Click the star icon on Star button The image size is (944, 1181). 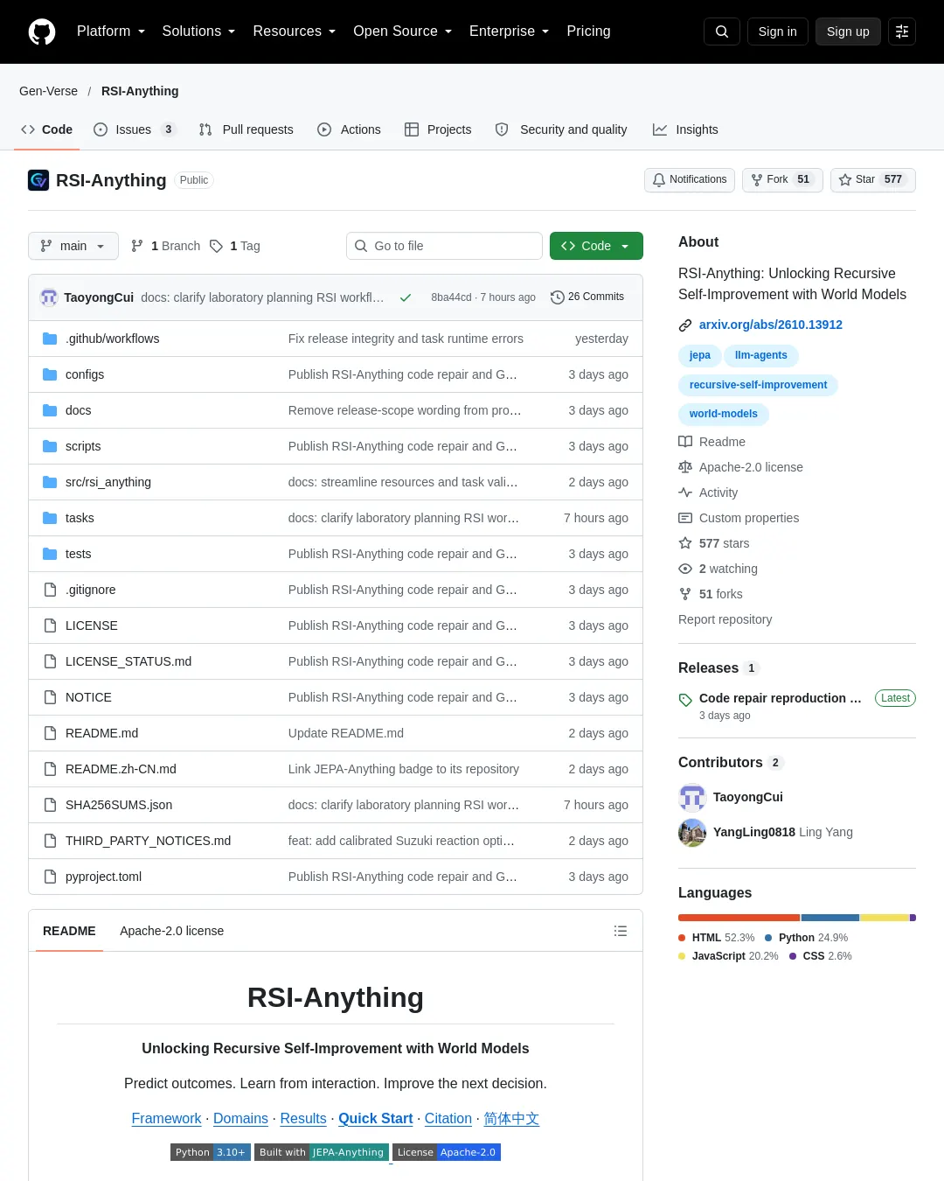(x=845, y=179)
